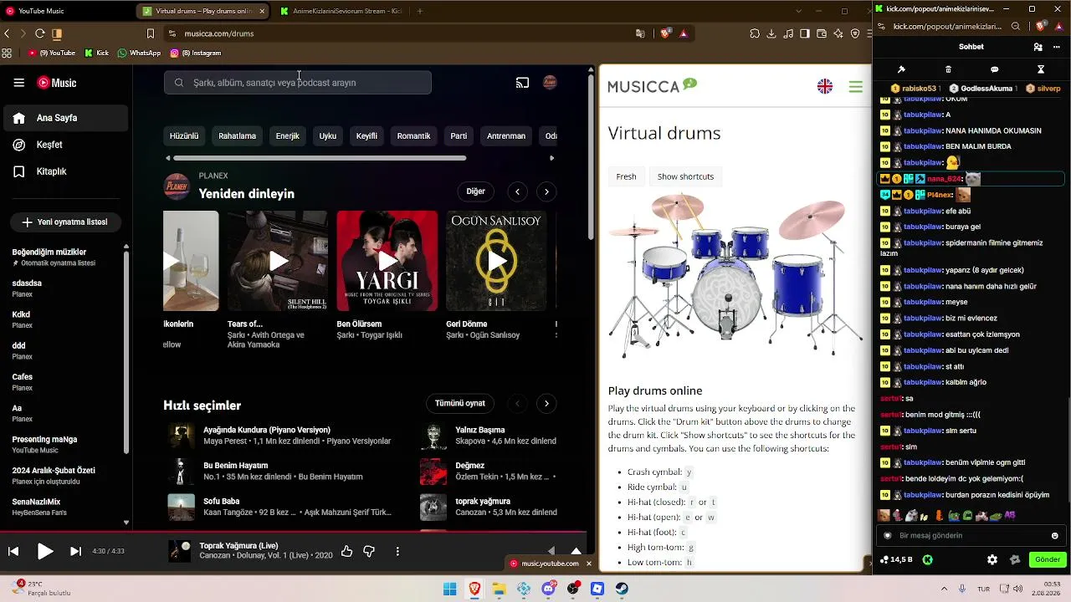1071x602 pixels.
Task: Click the Tümünü oynat button
Action: point(459,403)
